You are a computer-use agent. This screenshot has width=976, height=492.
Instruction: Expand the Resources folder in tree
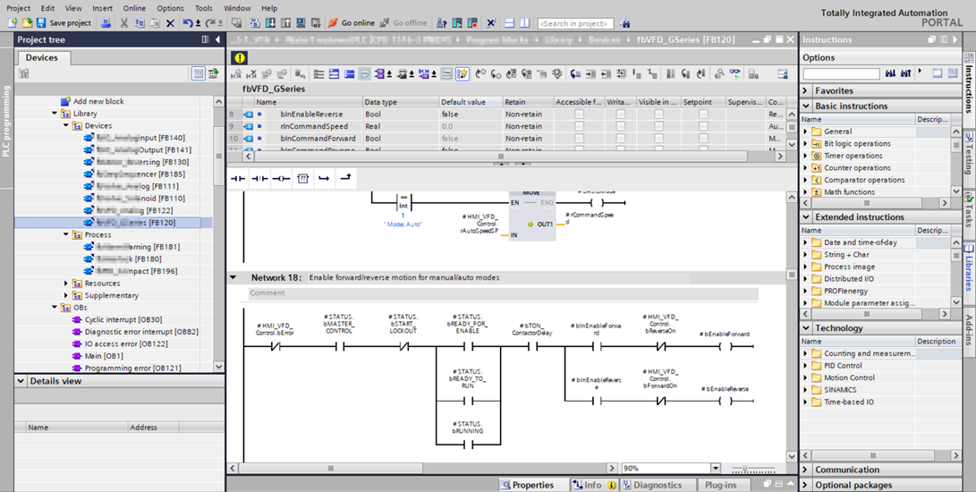click(x=66, y=284)
